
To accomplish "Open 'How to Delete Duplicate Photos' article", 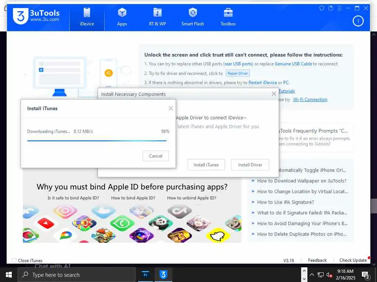I will [302, 234].
